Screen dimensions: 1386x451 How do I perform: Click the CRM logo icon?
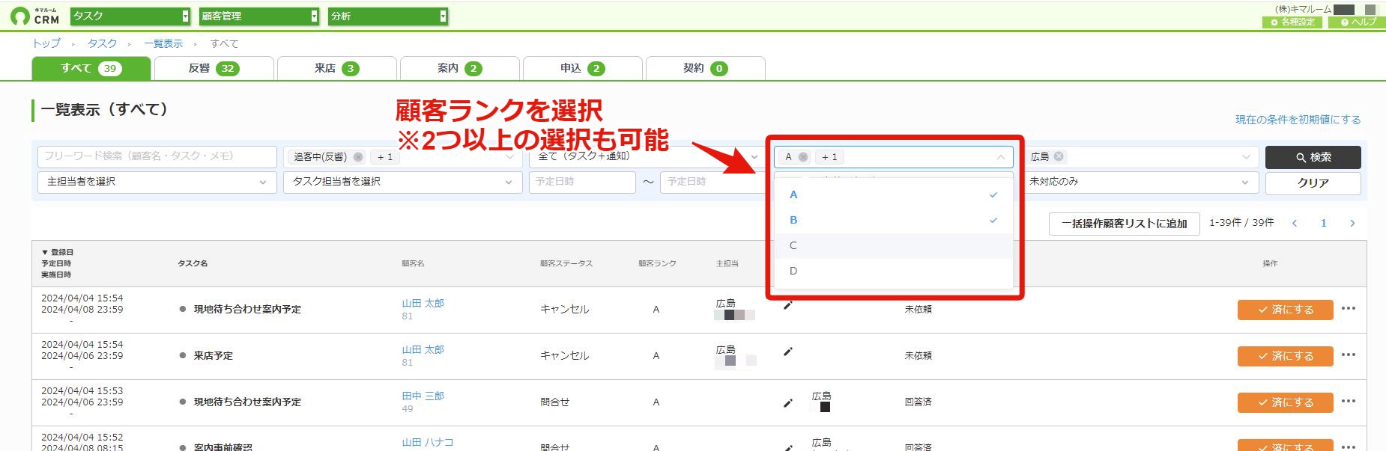tap(20, 16)
